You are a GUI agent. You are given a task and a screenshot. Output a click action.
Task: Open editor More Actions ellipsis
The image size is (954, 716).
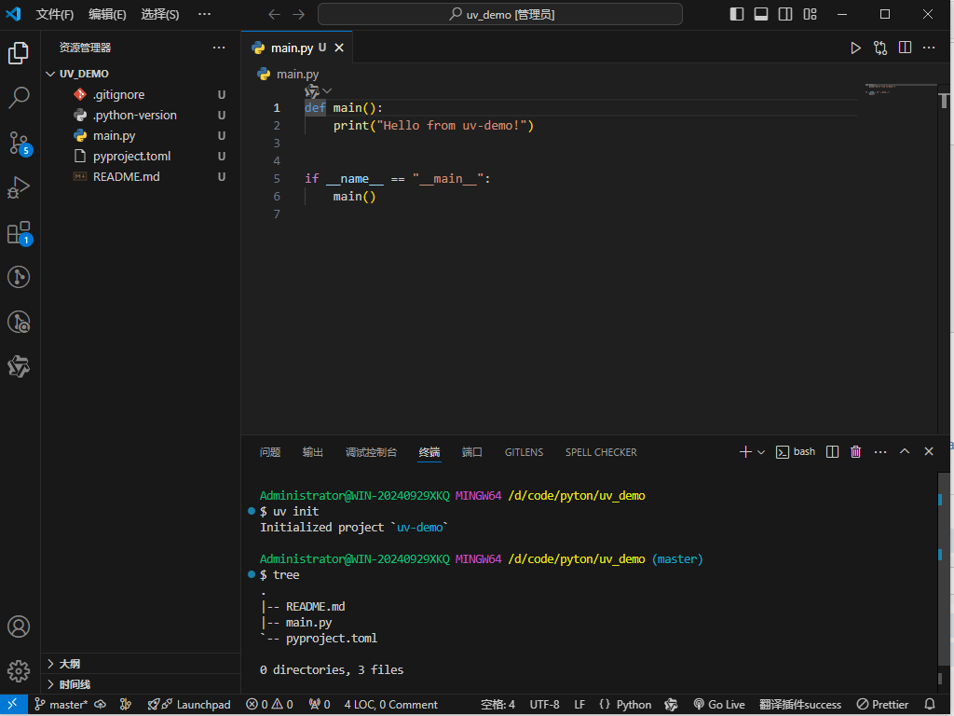click(929, 48)
